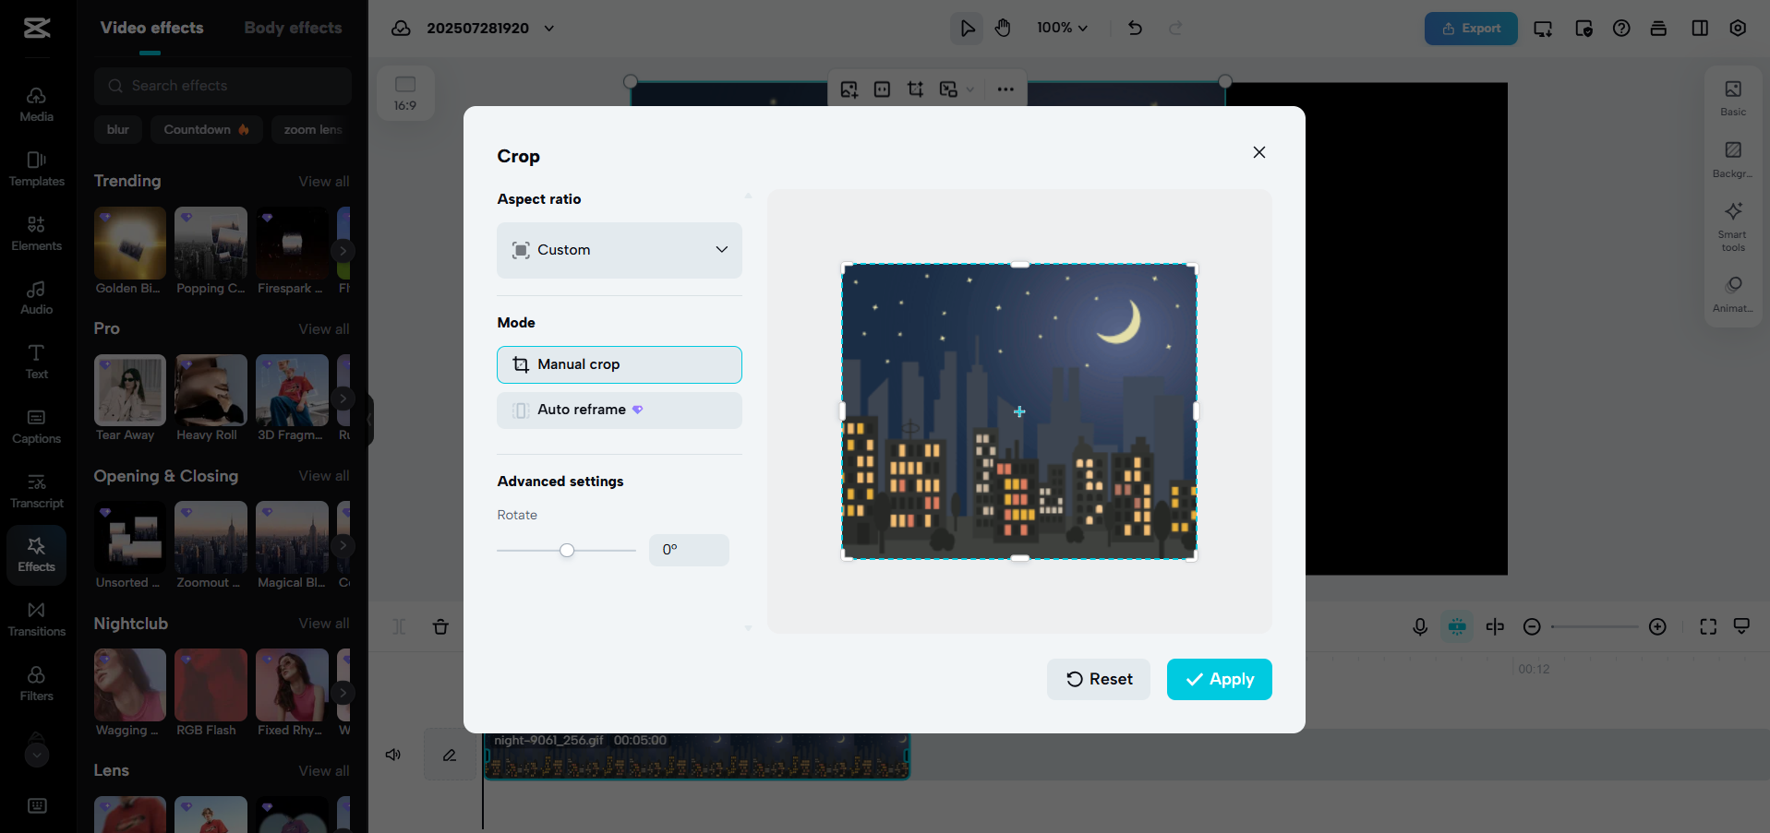Open the Media panel

tap(36, 101)
